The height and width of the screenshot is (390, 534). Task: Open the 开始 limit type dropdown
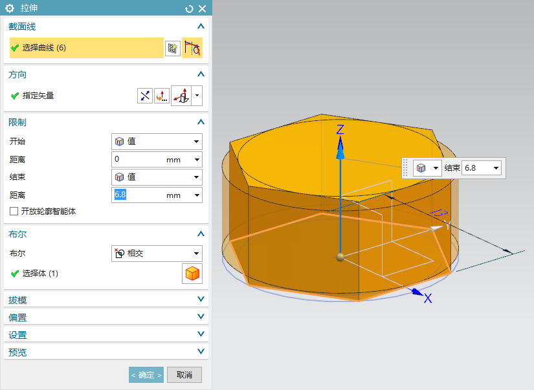point(157,142)
